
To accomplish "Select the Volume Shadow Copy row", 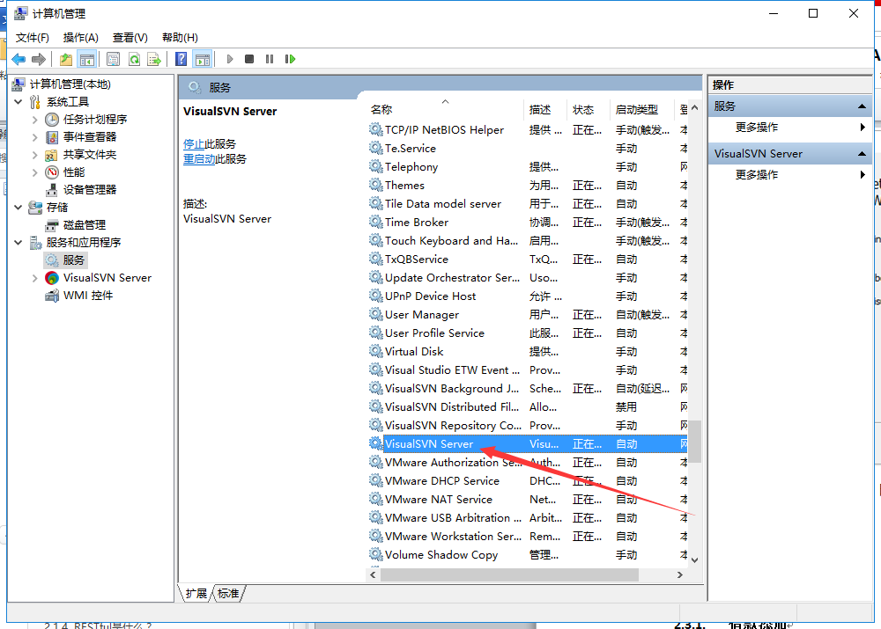I will click(x=528, y=555).
